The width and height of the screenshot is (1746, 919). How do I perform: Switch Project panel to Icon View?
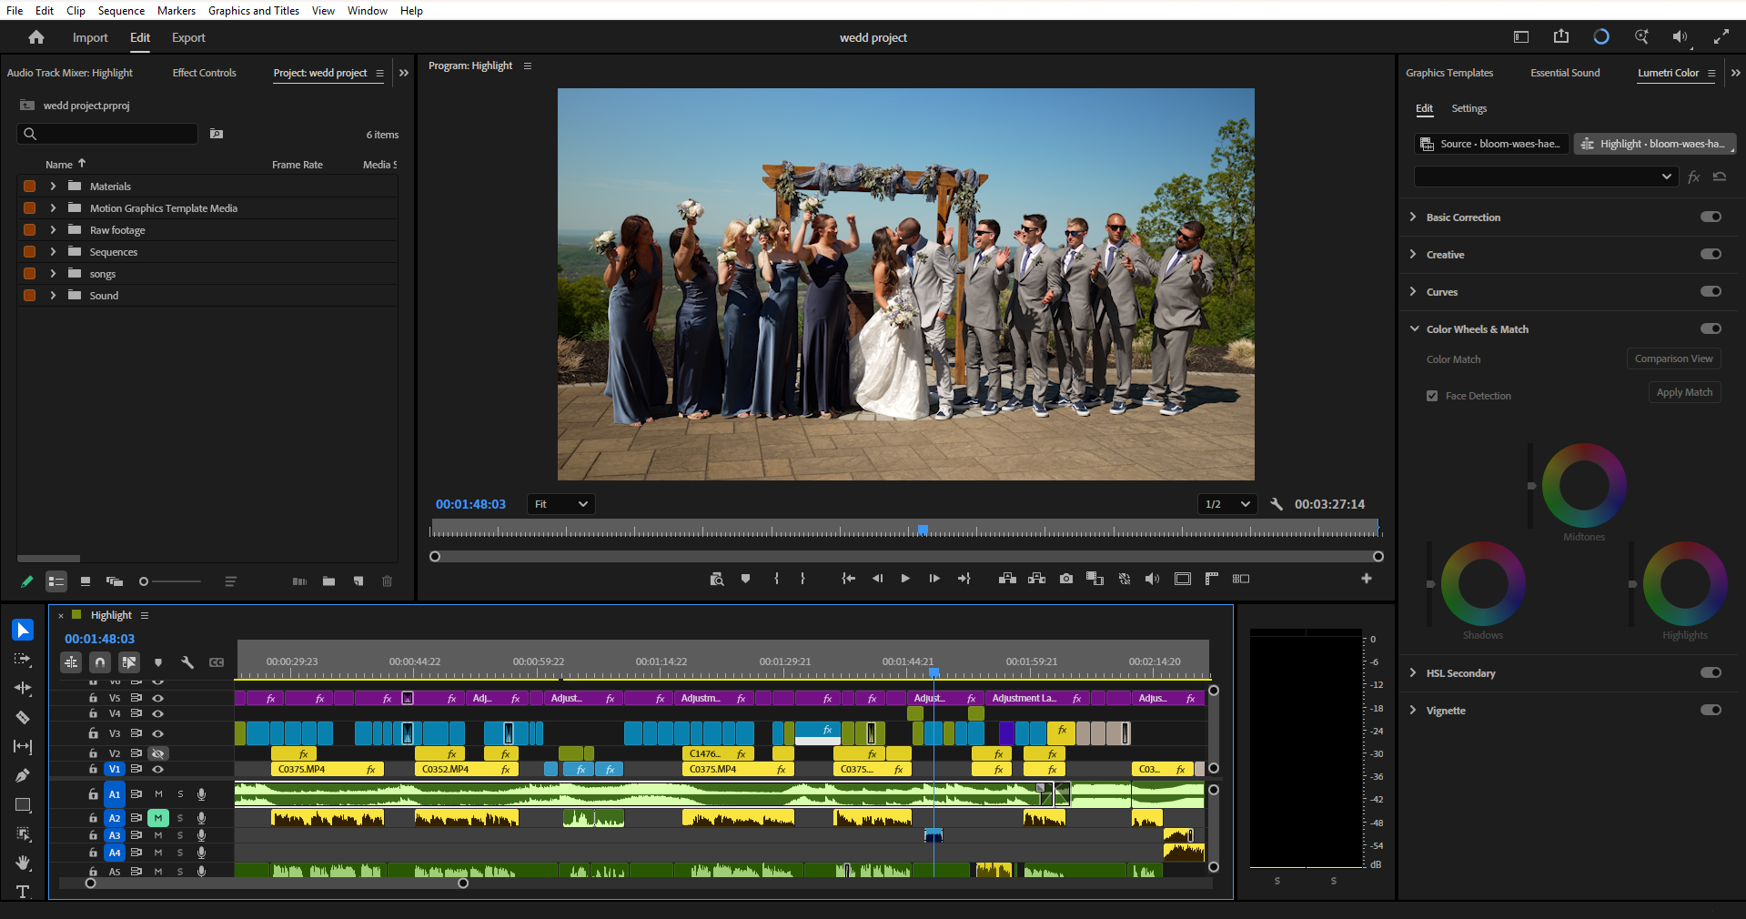(x=86, y=581)
